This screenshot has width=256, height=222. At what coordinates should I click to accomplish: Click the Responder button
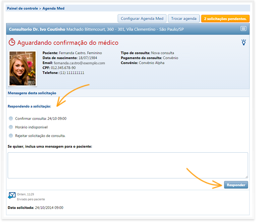point(236,185)
